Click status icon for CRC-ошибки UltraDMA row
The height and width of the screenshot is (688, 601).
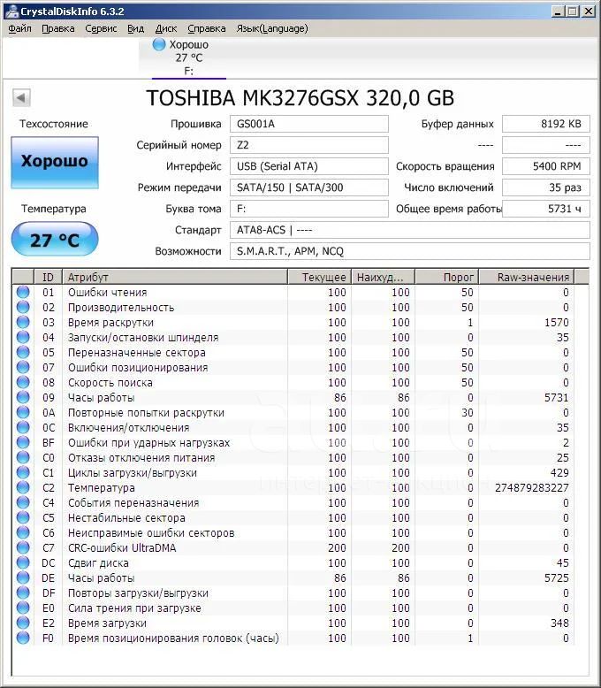click(23, 547)
